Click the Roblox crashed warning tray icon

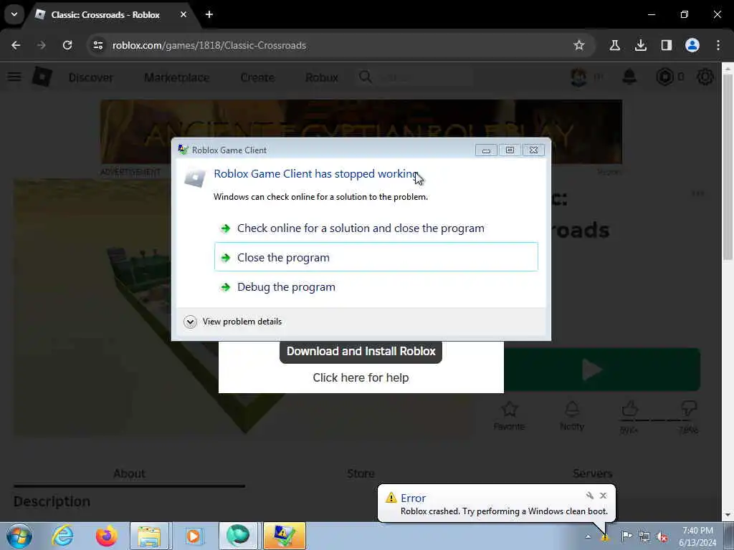(x=605, y=537)
